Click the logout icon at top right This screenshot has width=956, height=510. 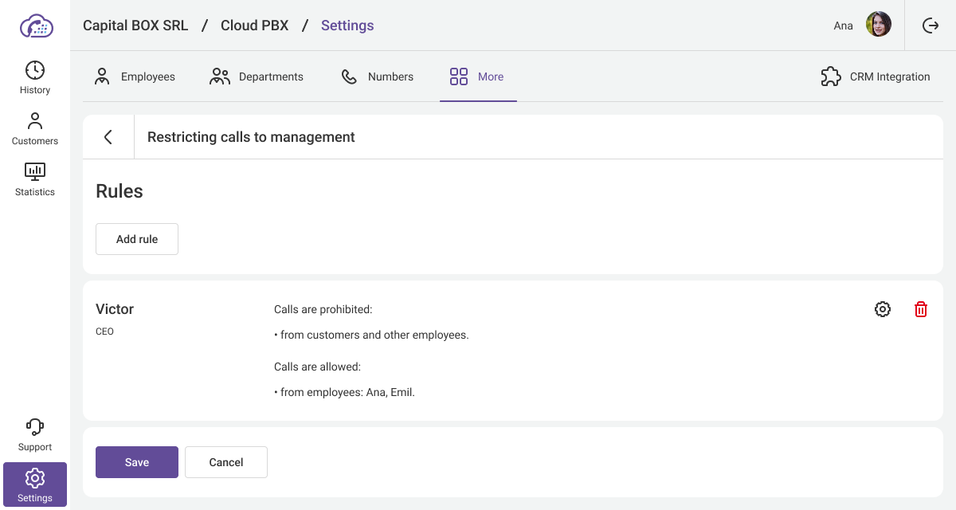click(931, 25)
